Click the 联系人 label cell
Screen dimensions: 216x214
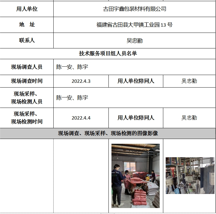(x=27, y=40)
